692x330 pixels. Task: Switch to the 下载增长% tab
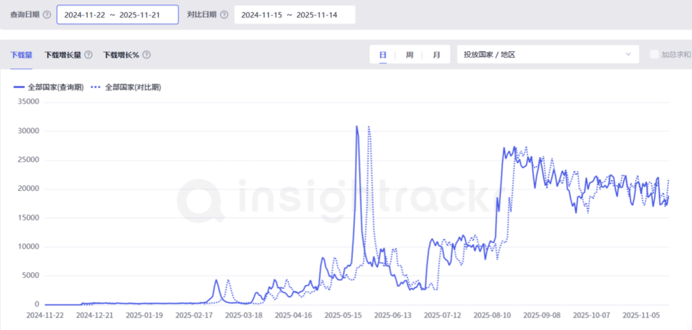coord(120,55)
